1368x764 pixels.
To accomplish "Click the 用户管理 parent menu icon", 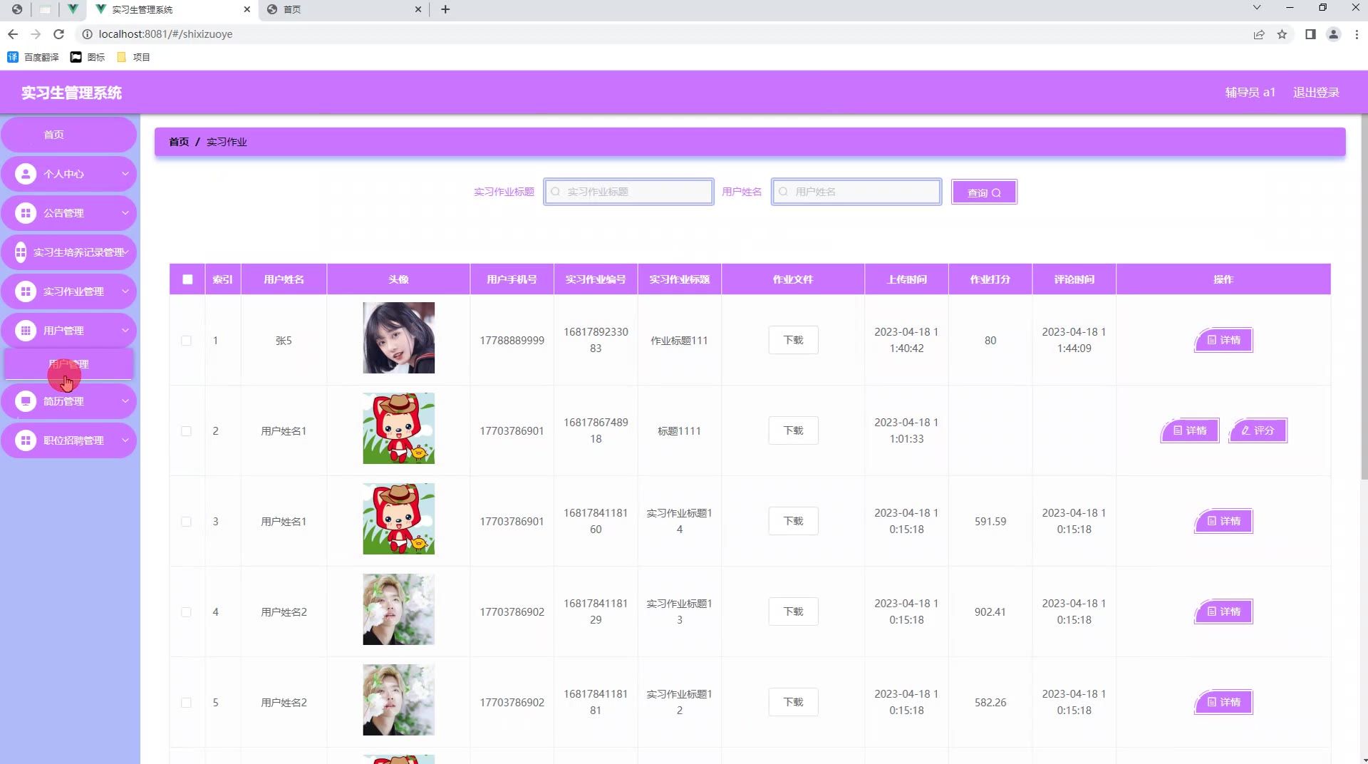I will pyautogui.click(x=26, y=331).
